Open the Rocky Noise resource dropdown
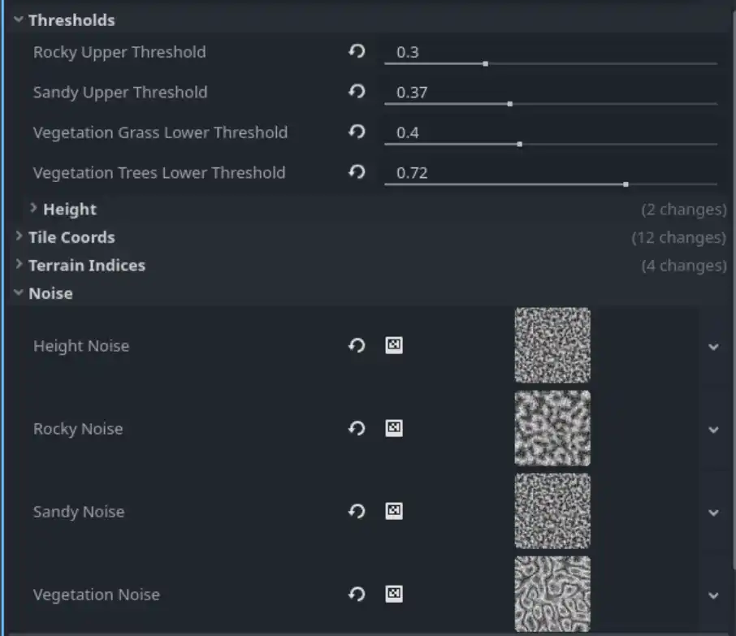The width and height of the screenshot is (736, 636). click(714, 430)
